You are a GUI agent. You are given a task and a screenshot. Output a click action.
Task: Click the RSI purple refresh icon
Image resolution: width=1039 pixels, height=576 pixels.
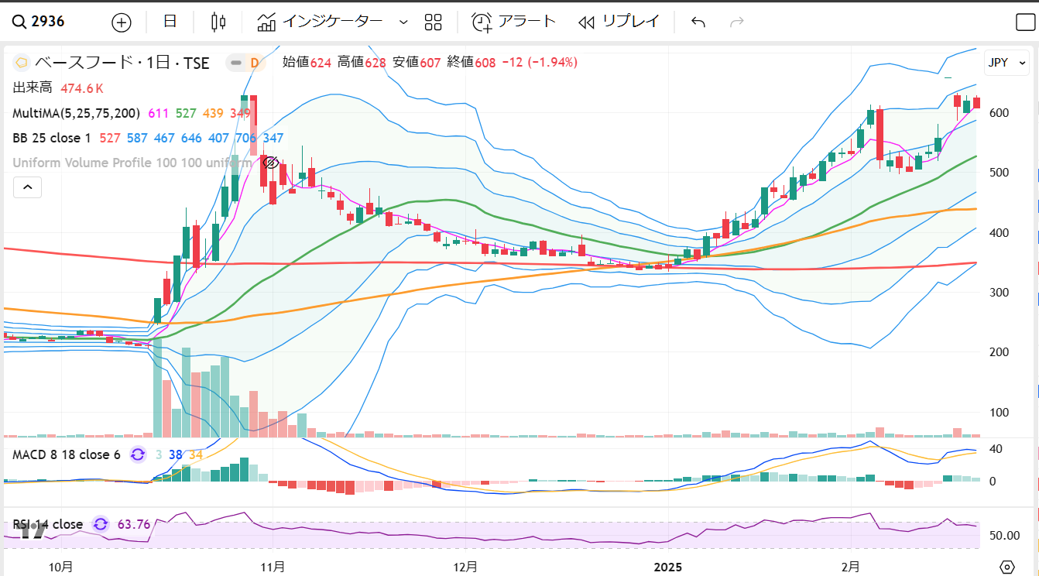[x=101, y=524]
